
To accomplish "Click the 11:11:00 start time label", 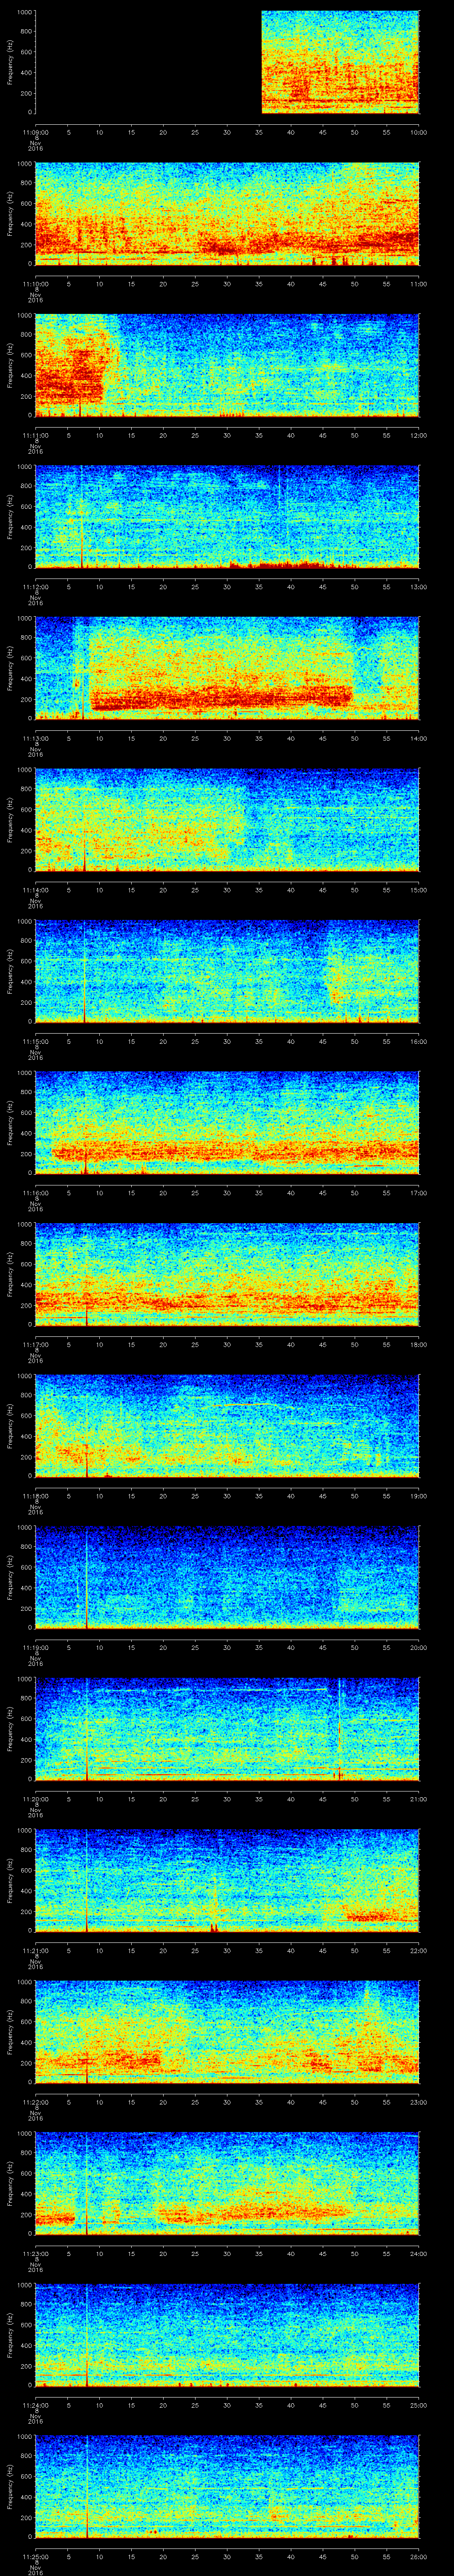I will (x=35, y=435).
